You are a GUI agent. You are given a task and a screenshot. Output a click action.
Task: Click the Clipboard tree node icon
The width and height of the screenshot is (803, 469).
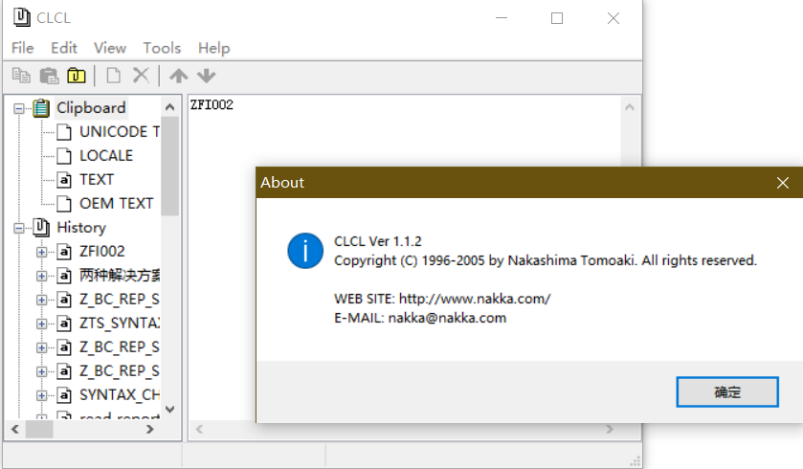[x=41, y=108]
